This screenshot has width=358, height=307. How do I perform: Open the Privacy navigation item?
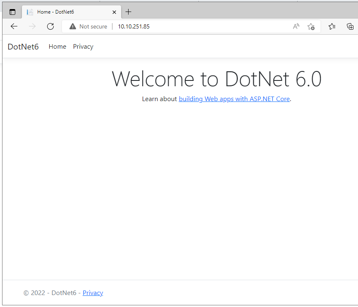click(x=83, y=47)
